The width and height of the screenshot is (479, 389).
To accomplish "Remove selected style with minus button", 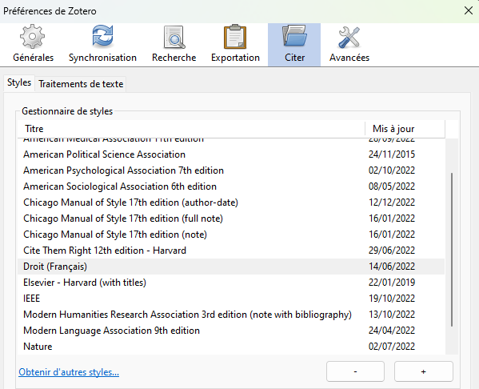I will pyautogui.click(x=355, y=371).
